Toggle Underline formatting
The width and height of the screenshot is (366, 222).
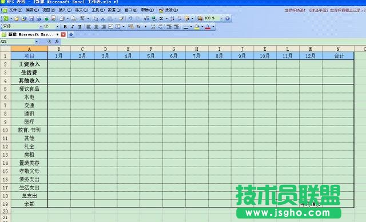coord(80,27)
